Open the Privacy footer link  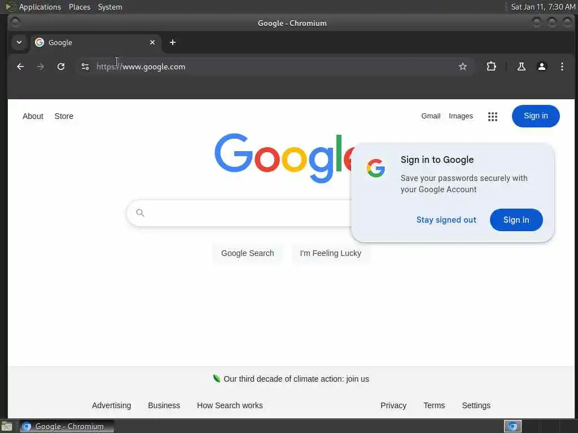(393, 405)
